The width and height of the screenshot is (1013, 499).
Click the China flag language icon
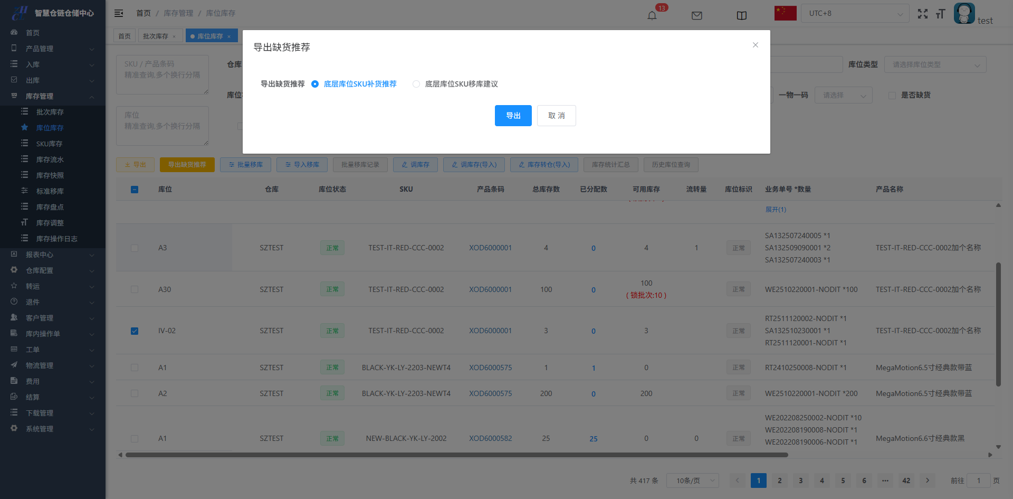[785, 13]
